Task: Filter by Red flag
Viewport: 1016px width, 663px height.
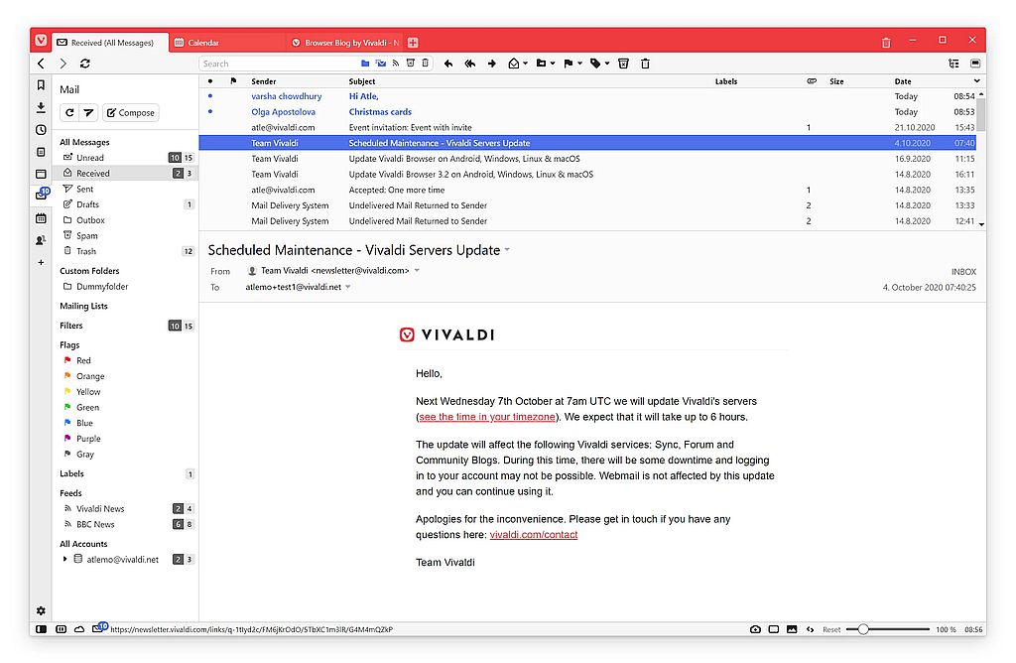Action: (x=127, y=360)
